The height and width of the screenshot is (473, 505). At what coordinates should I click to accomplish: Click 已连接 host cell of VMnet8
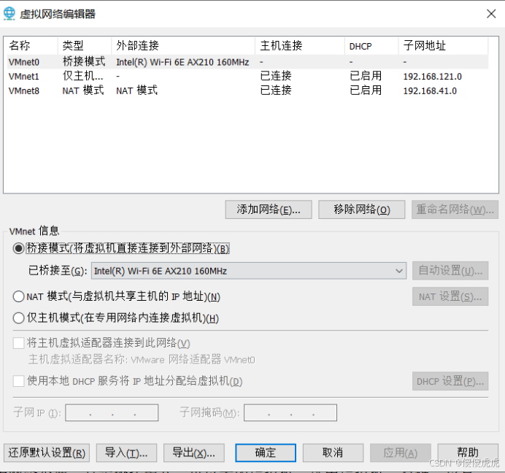276,91
